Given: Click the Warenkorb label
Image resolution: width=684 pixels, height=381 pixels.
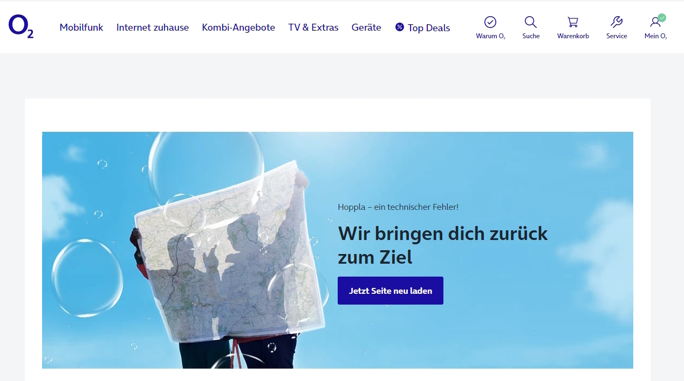Looking at the screenshot, I should pyautogui.click(x=573, y=36).
